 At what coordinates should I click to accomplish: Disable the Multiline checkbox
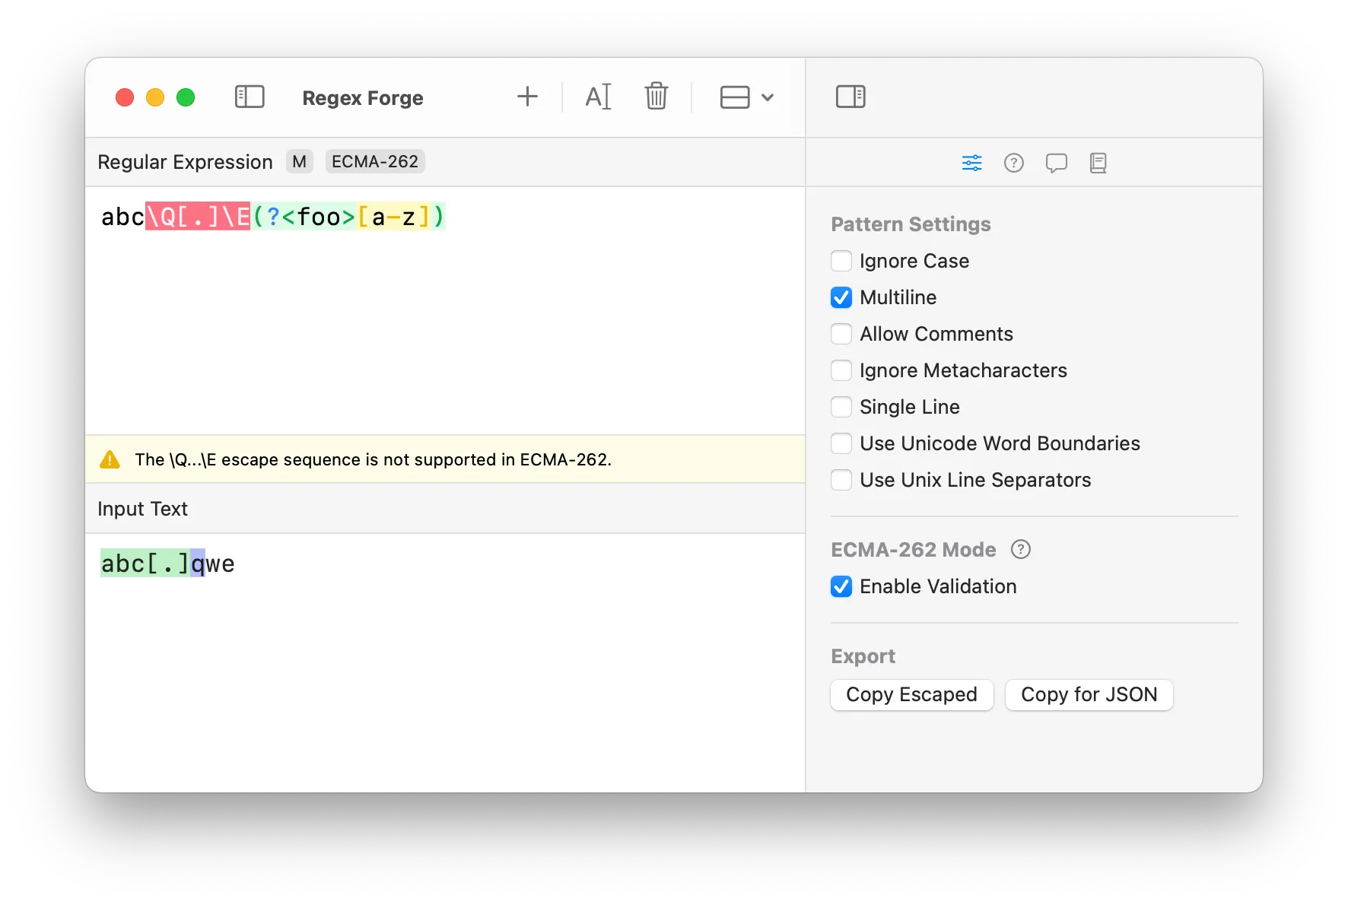point(841,297)
